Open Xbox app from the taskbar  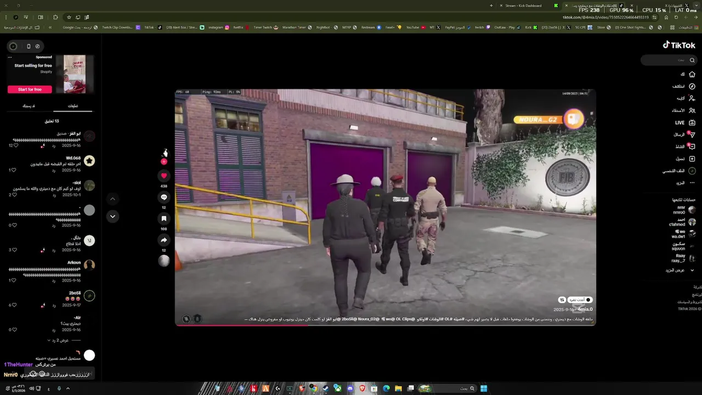click(x=338, y=388)
